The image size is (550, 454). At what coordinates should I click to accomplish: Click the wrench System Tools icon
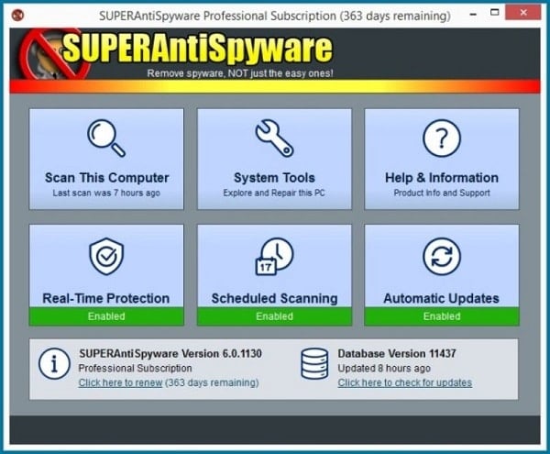coord(273,138)
